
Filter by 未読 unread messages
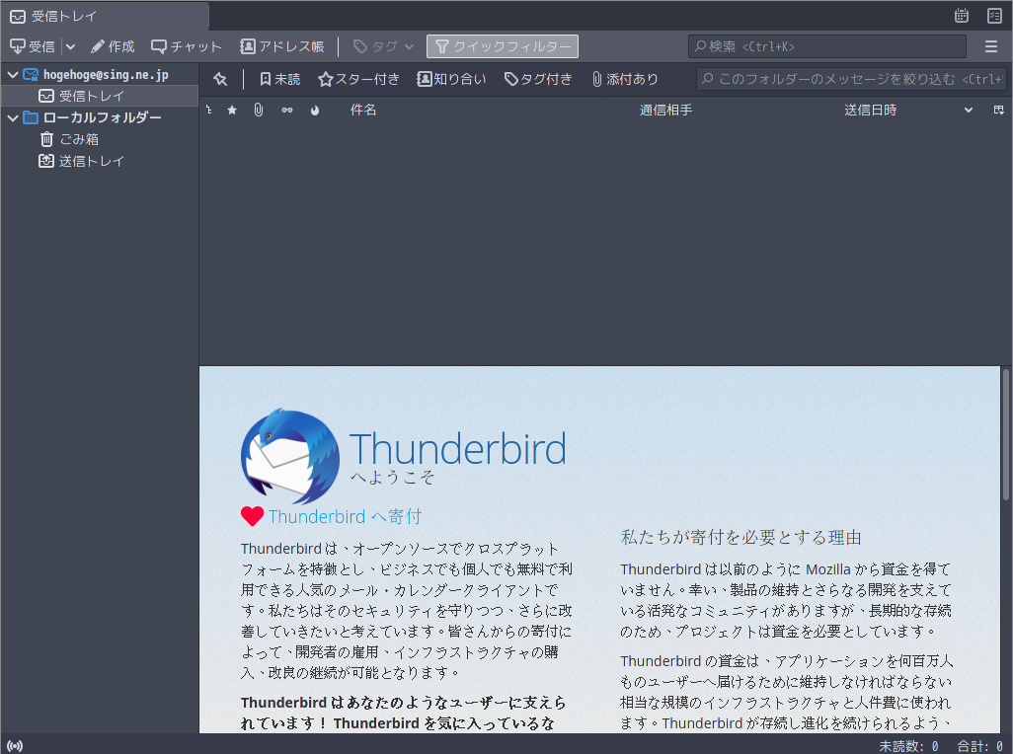coord(279,79)
